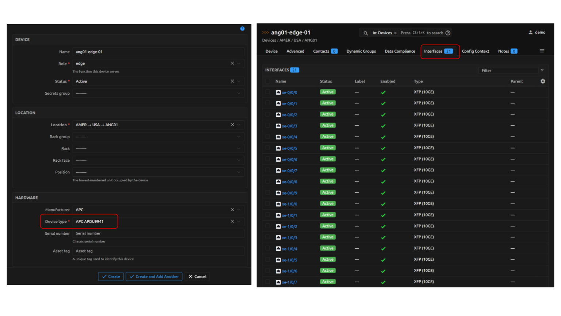
Task: Click the demo user profile icon
Action: [530, 33]
